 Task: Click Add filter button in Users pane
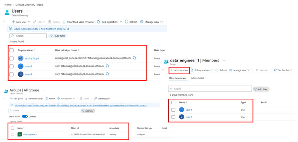[x=57, y=36]
